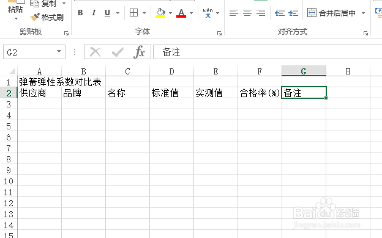Select column F header

point(260,71)
